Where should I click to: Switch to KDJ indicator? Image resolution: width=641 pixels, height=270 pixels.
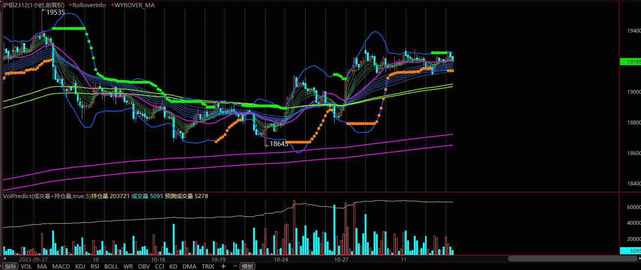[80, 266]
